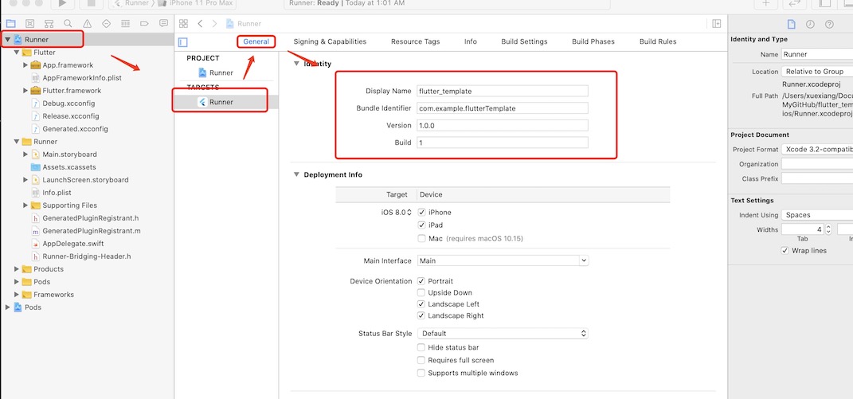
Task: Open the Main Interface combo box
Action: pos(503,260)
